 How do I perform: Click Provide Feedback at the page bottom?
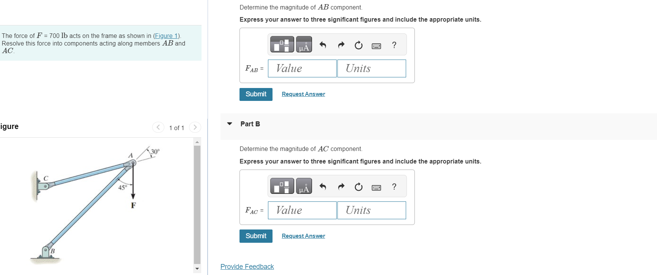pyautogui.click(x=247, y=266)
